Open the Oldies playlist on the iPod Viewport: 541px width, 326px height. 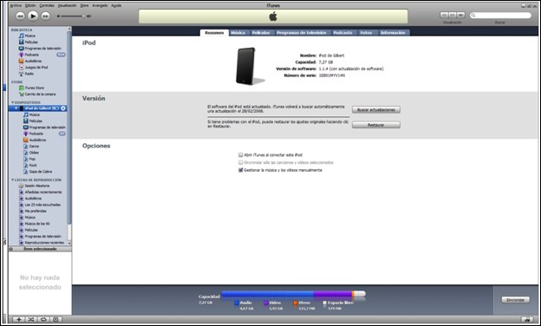(31, 153)
